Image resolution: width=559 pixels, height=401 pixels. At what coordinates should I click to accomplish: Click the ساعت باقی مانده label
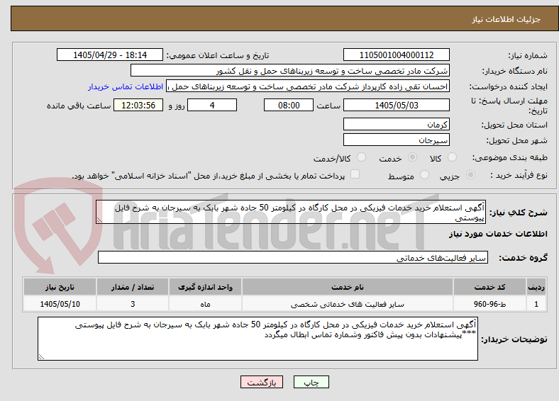tap(79, 106)
